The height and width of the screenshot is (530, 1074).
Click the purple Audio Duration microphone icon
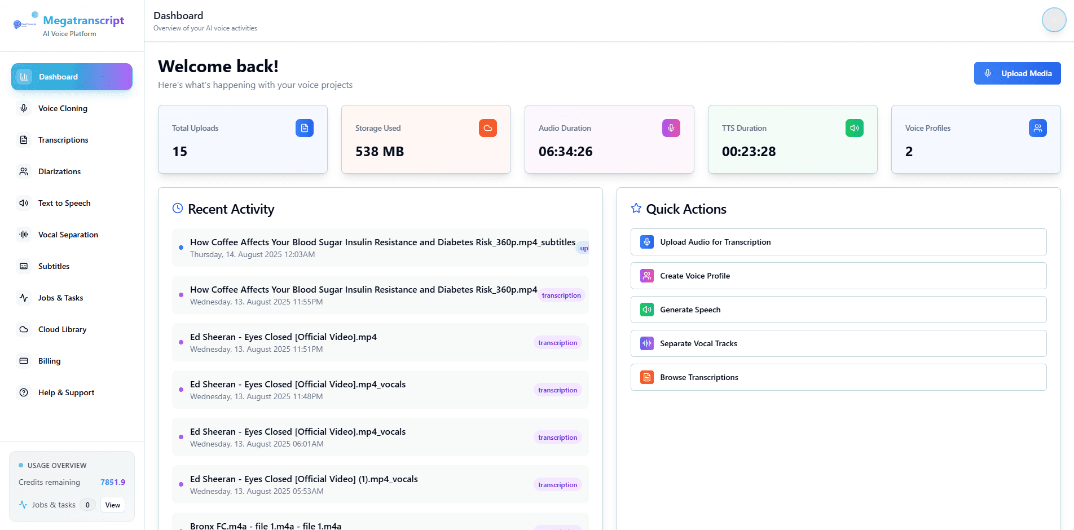671,128
